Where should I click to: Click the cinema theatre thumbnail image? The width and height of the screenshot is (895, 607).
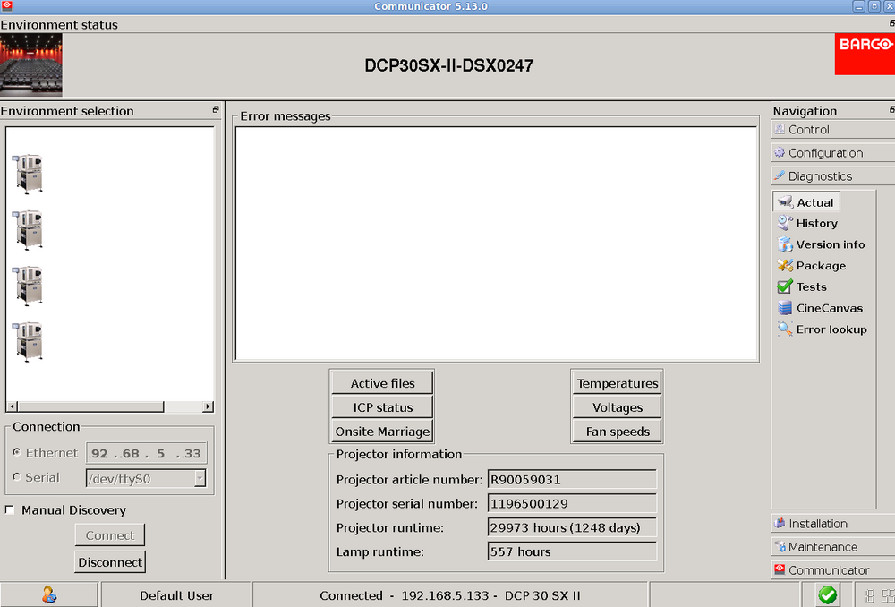tap(30, 64)
